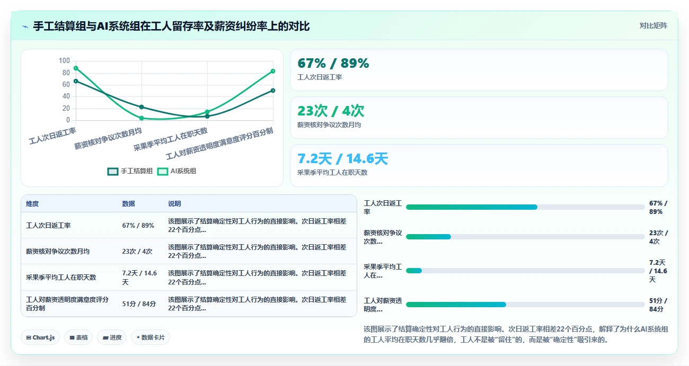This screenshot has width=689, height=366.
Task: Click table cell 67% / 89%
Action: pos(138,226)
